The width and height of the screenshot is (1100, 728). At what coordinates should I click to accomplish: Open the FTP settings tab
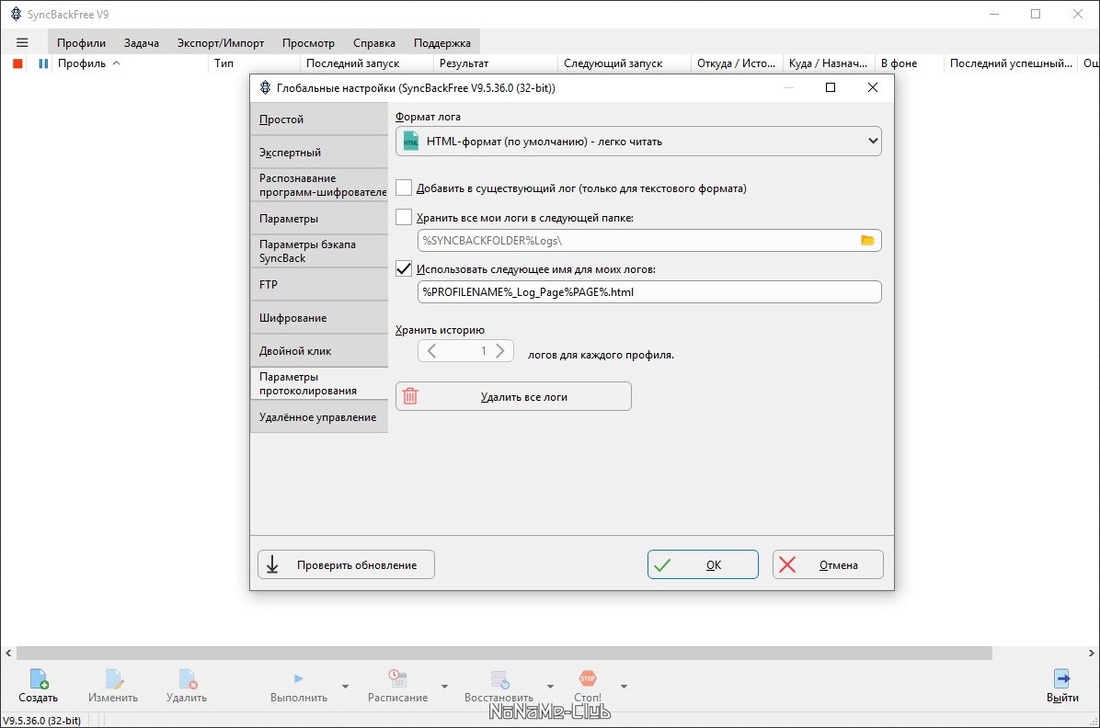tap(319, 285)
